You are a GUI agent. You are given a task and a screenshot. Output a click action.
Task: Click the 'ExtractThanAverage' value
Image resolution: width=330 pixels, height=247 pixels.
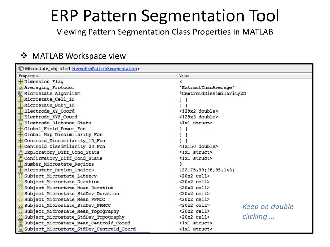pos(207,87)
